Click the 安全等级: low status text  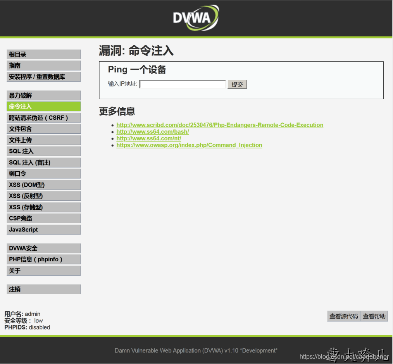24,321
